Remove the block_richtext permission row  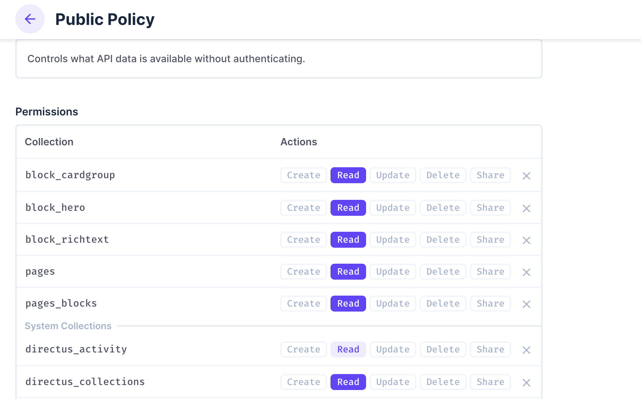click(x=526, y=240)
